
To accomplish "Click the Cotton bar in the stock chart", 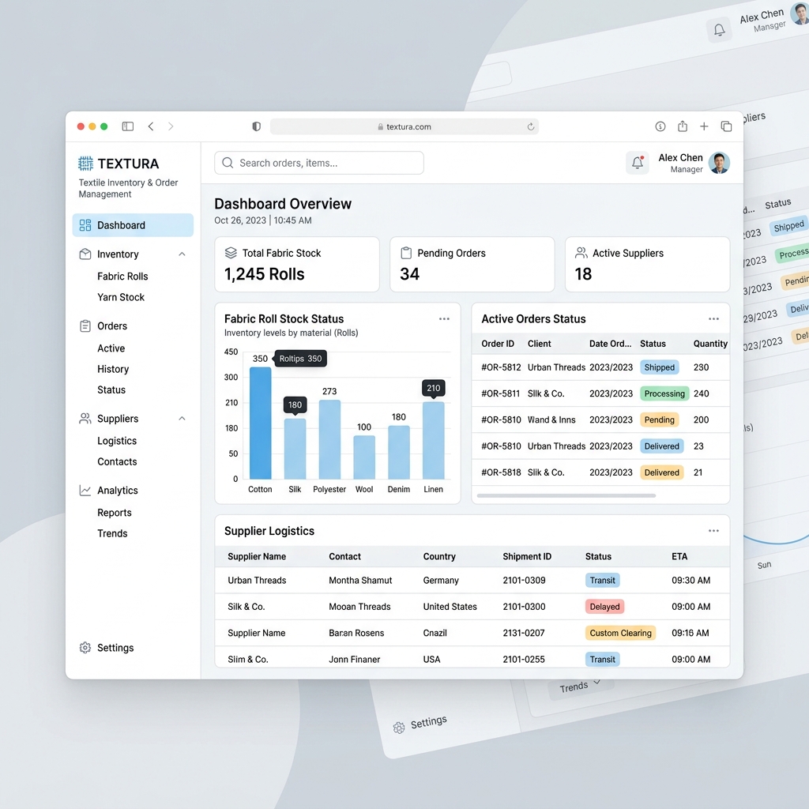I will coord(261,423).
